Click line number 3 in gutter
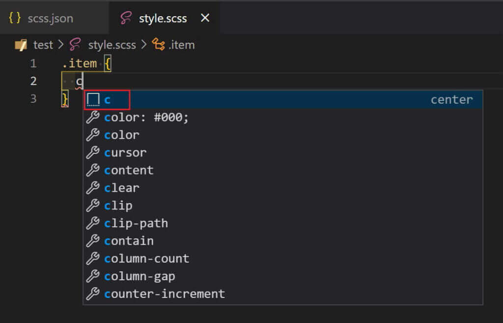 point(33,98)
